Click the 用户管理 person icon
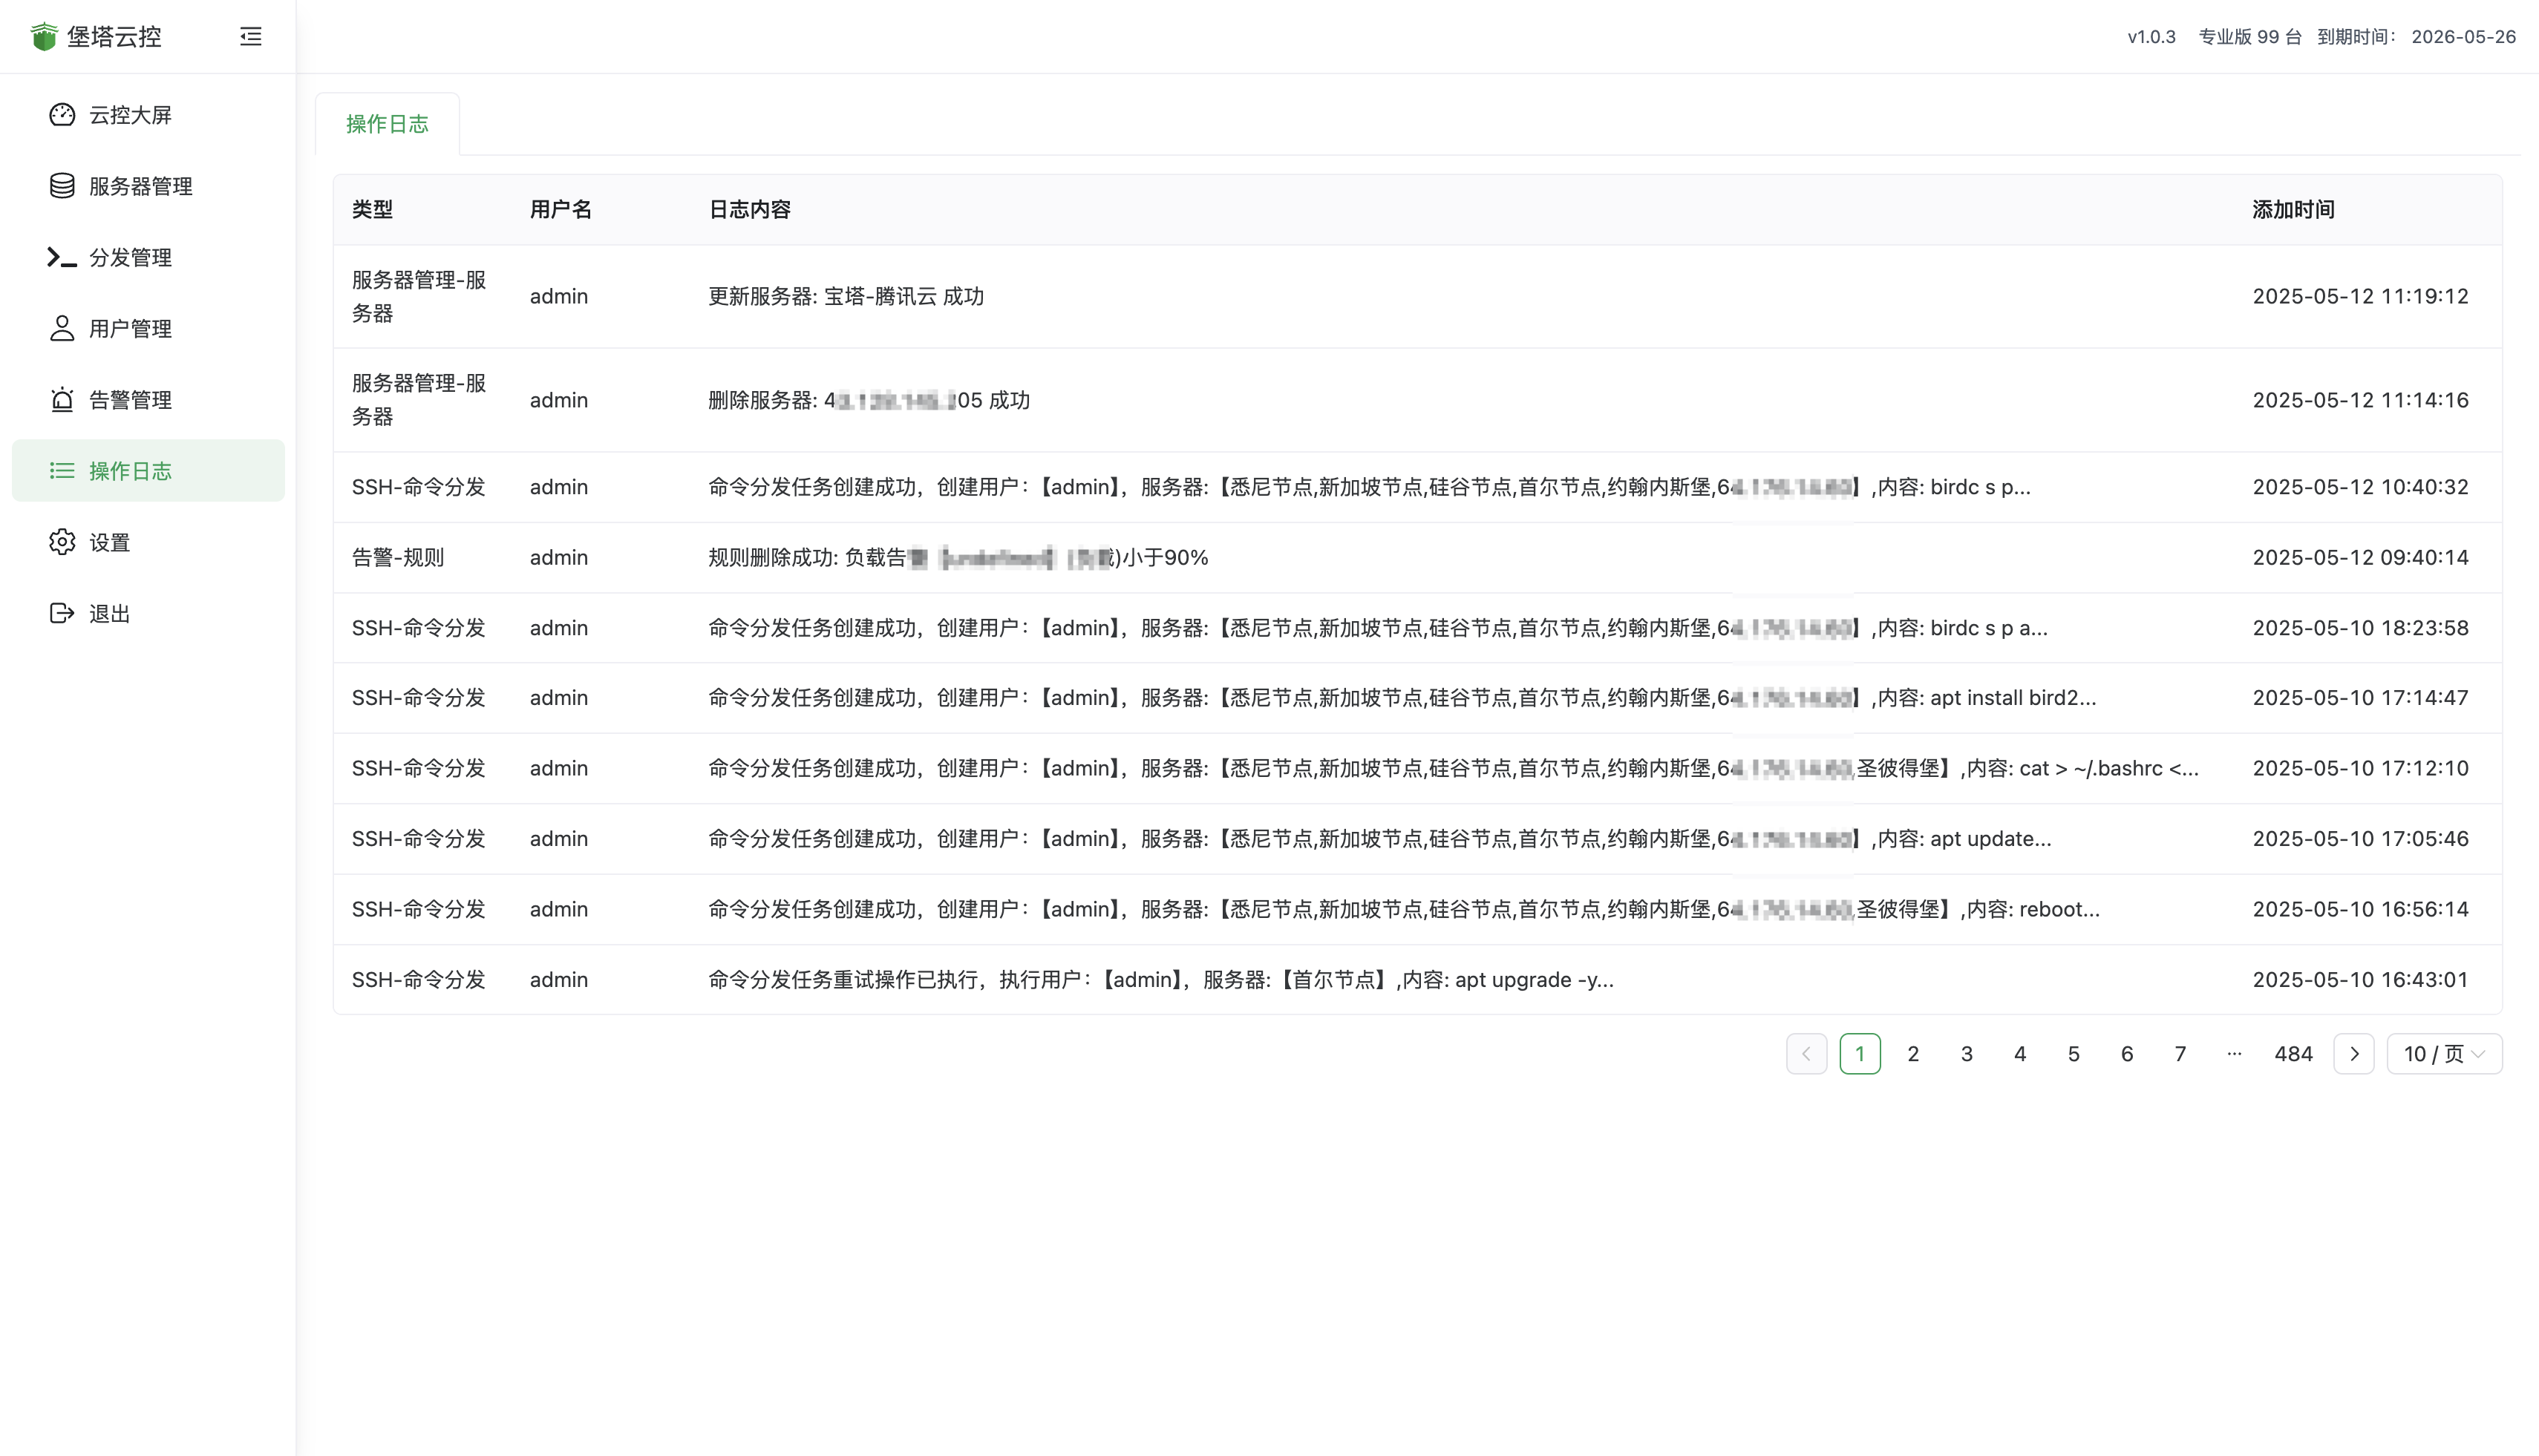Image resolution: width=2539 pixels, height=1456 pixels. [62, 329]
